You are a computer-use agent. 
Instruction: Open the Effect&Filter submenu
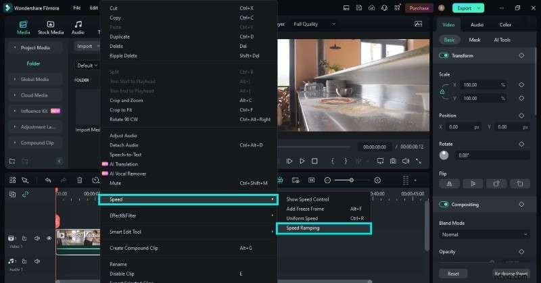[189, 215]
